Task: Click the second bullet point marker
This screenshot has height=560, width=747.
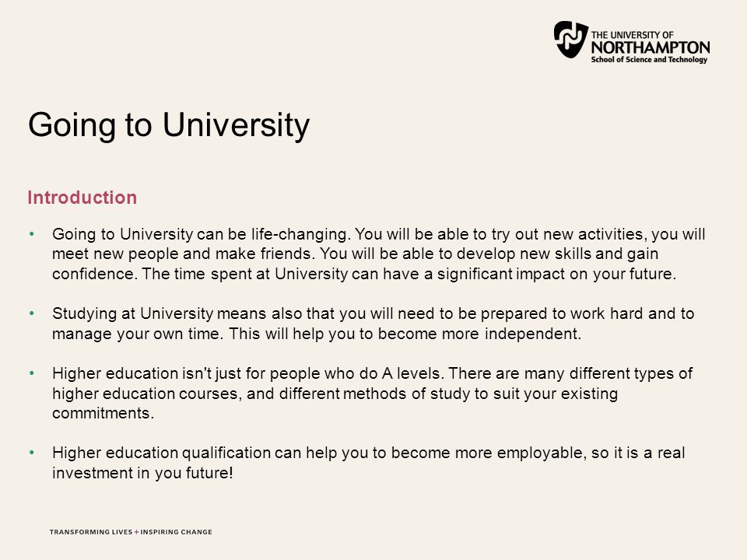Action: (32, 313)
